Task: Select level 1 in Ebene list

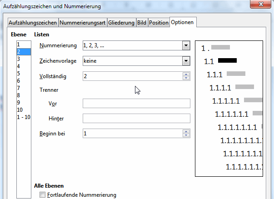Action: pyautogui.click(x=24, y=45)
